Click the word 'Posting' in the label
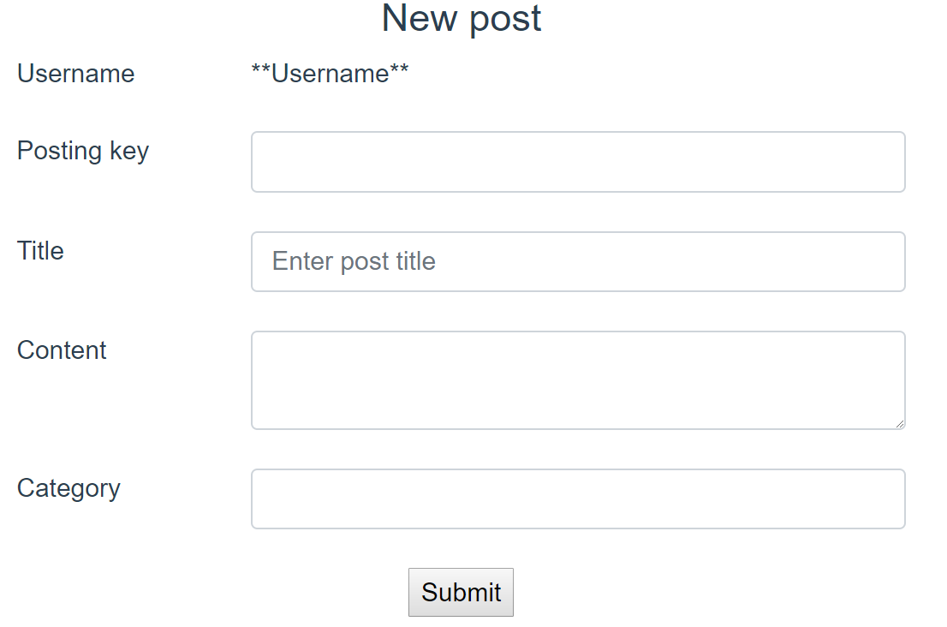 click(x=59, y=151)
